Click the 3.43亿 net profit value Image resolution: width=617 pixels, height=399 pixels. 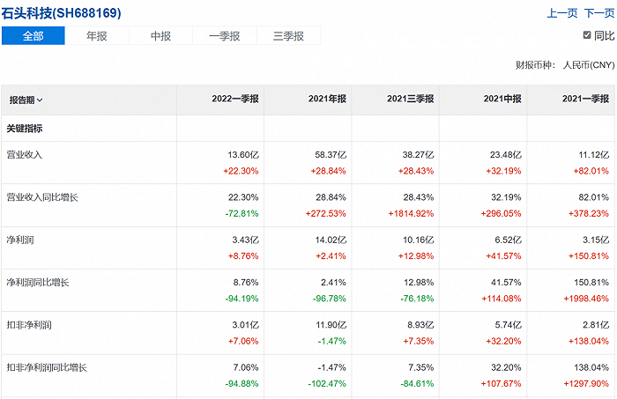246,240
